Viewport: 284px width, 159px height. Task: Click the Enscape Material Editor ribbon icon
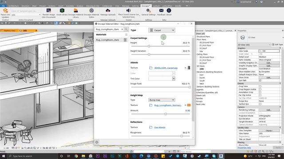pyautogui.click(x=91, y=11)
